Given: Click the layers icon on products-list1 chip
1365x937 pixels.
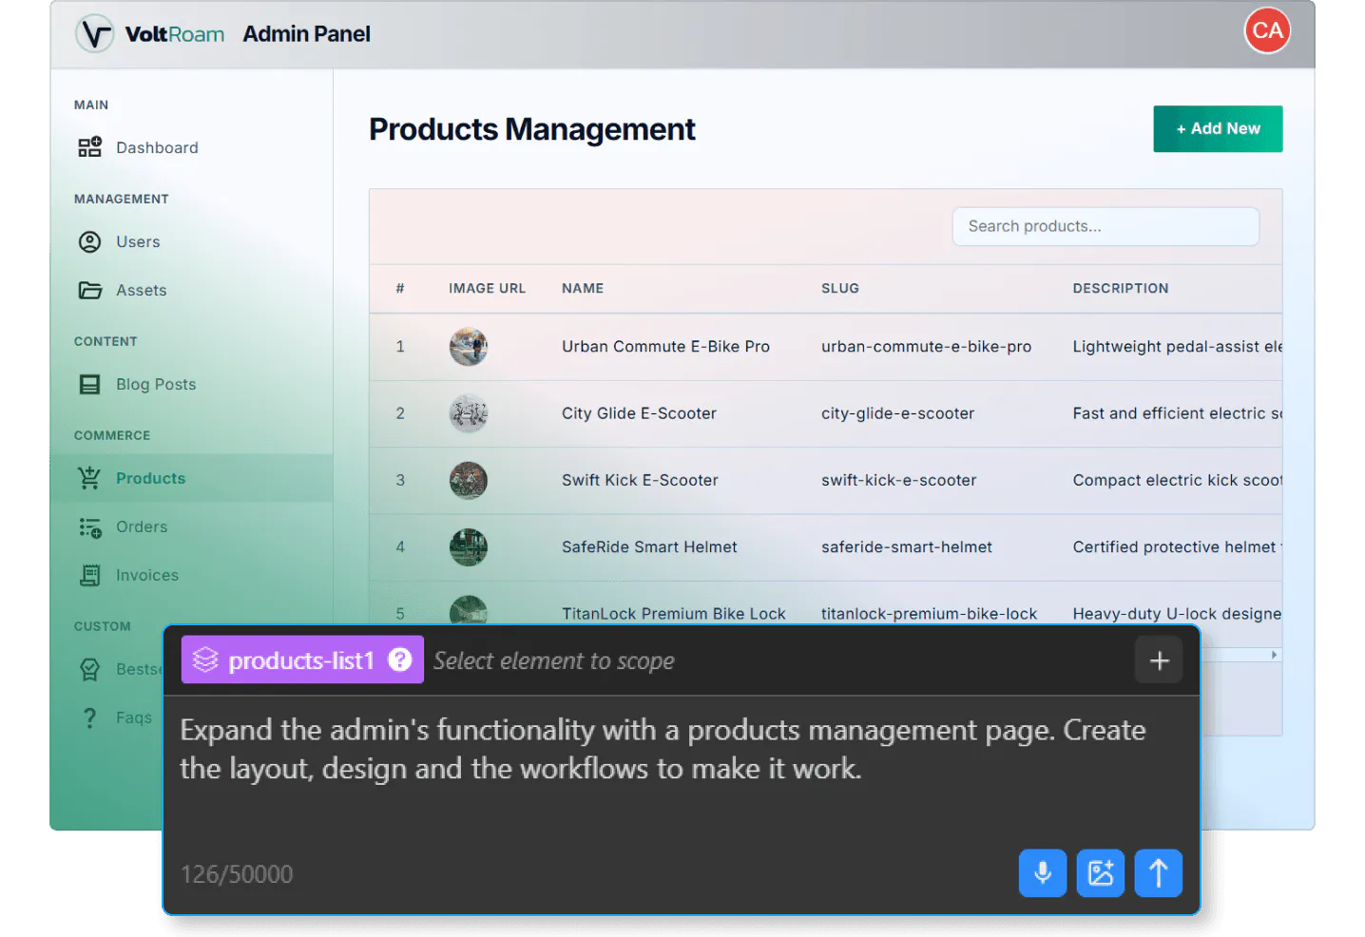Looking at the screenshot, I should 205,660.
